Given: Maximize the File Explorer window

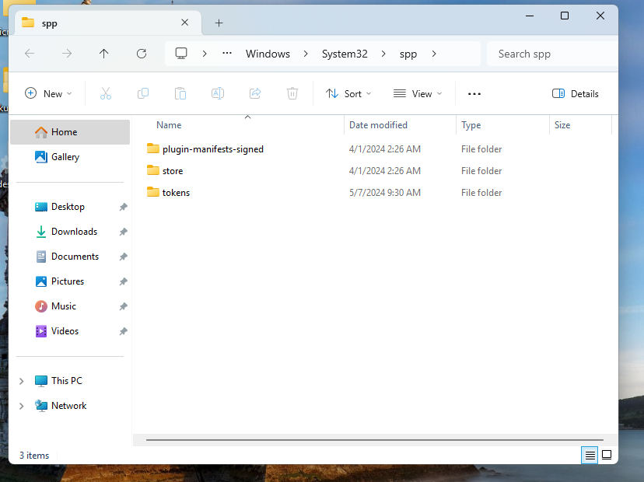Looking at the screenshot, I should point(565,16).
